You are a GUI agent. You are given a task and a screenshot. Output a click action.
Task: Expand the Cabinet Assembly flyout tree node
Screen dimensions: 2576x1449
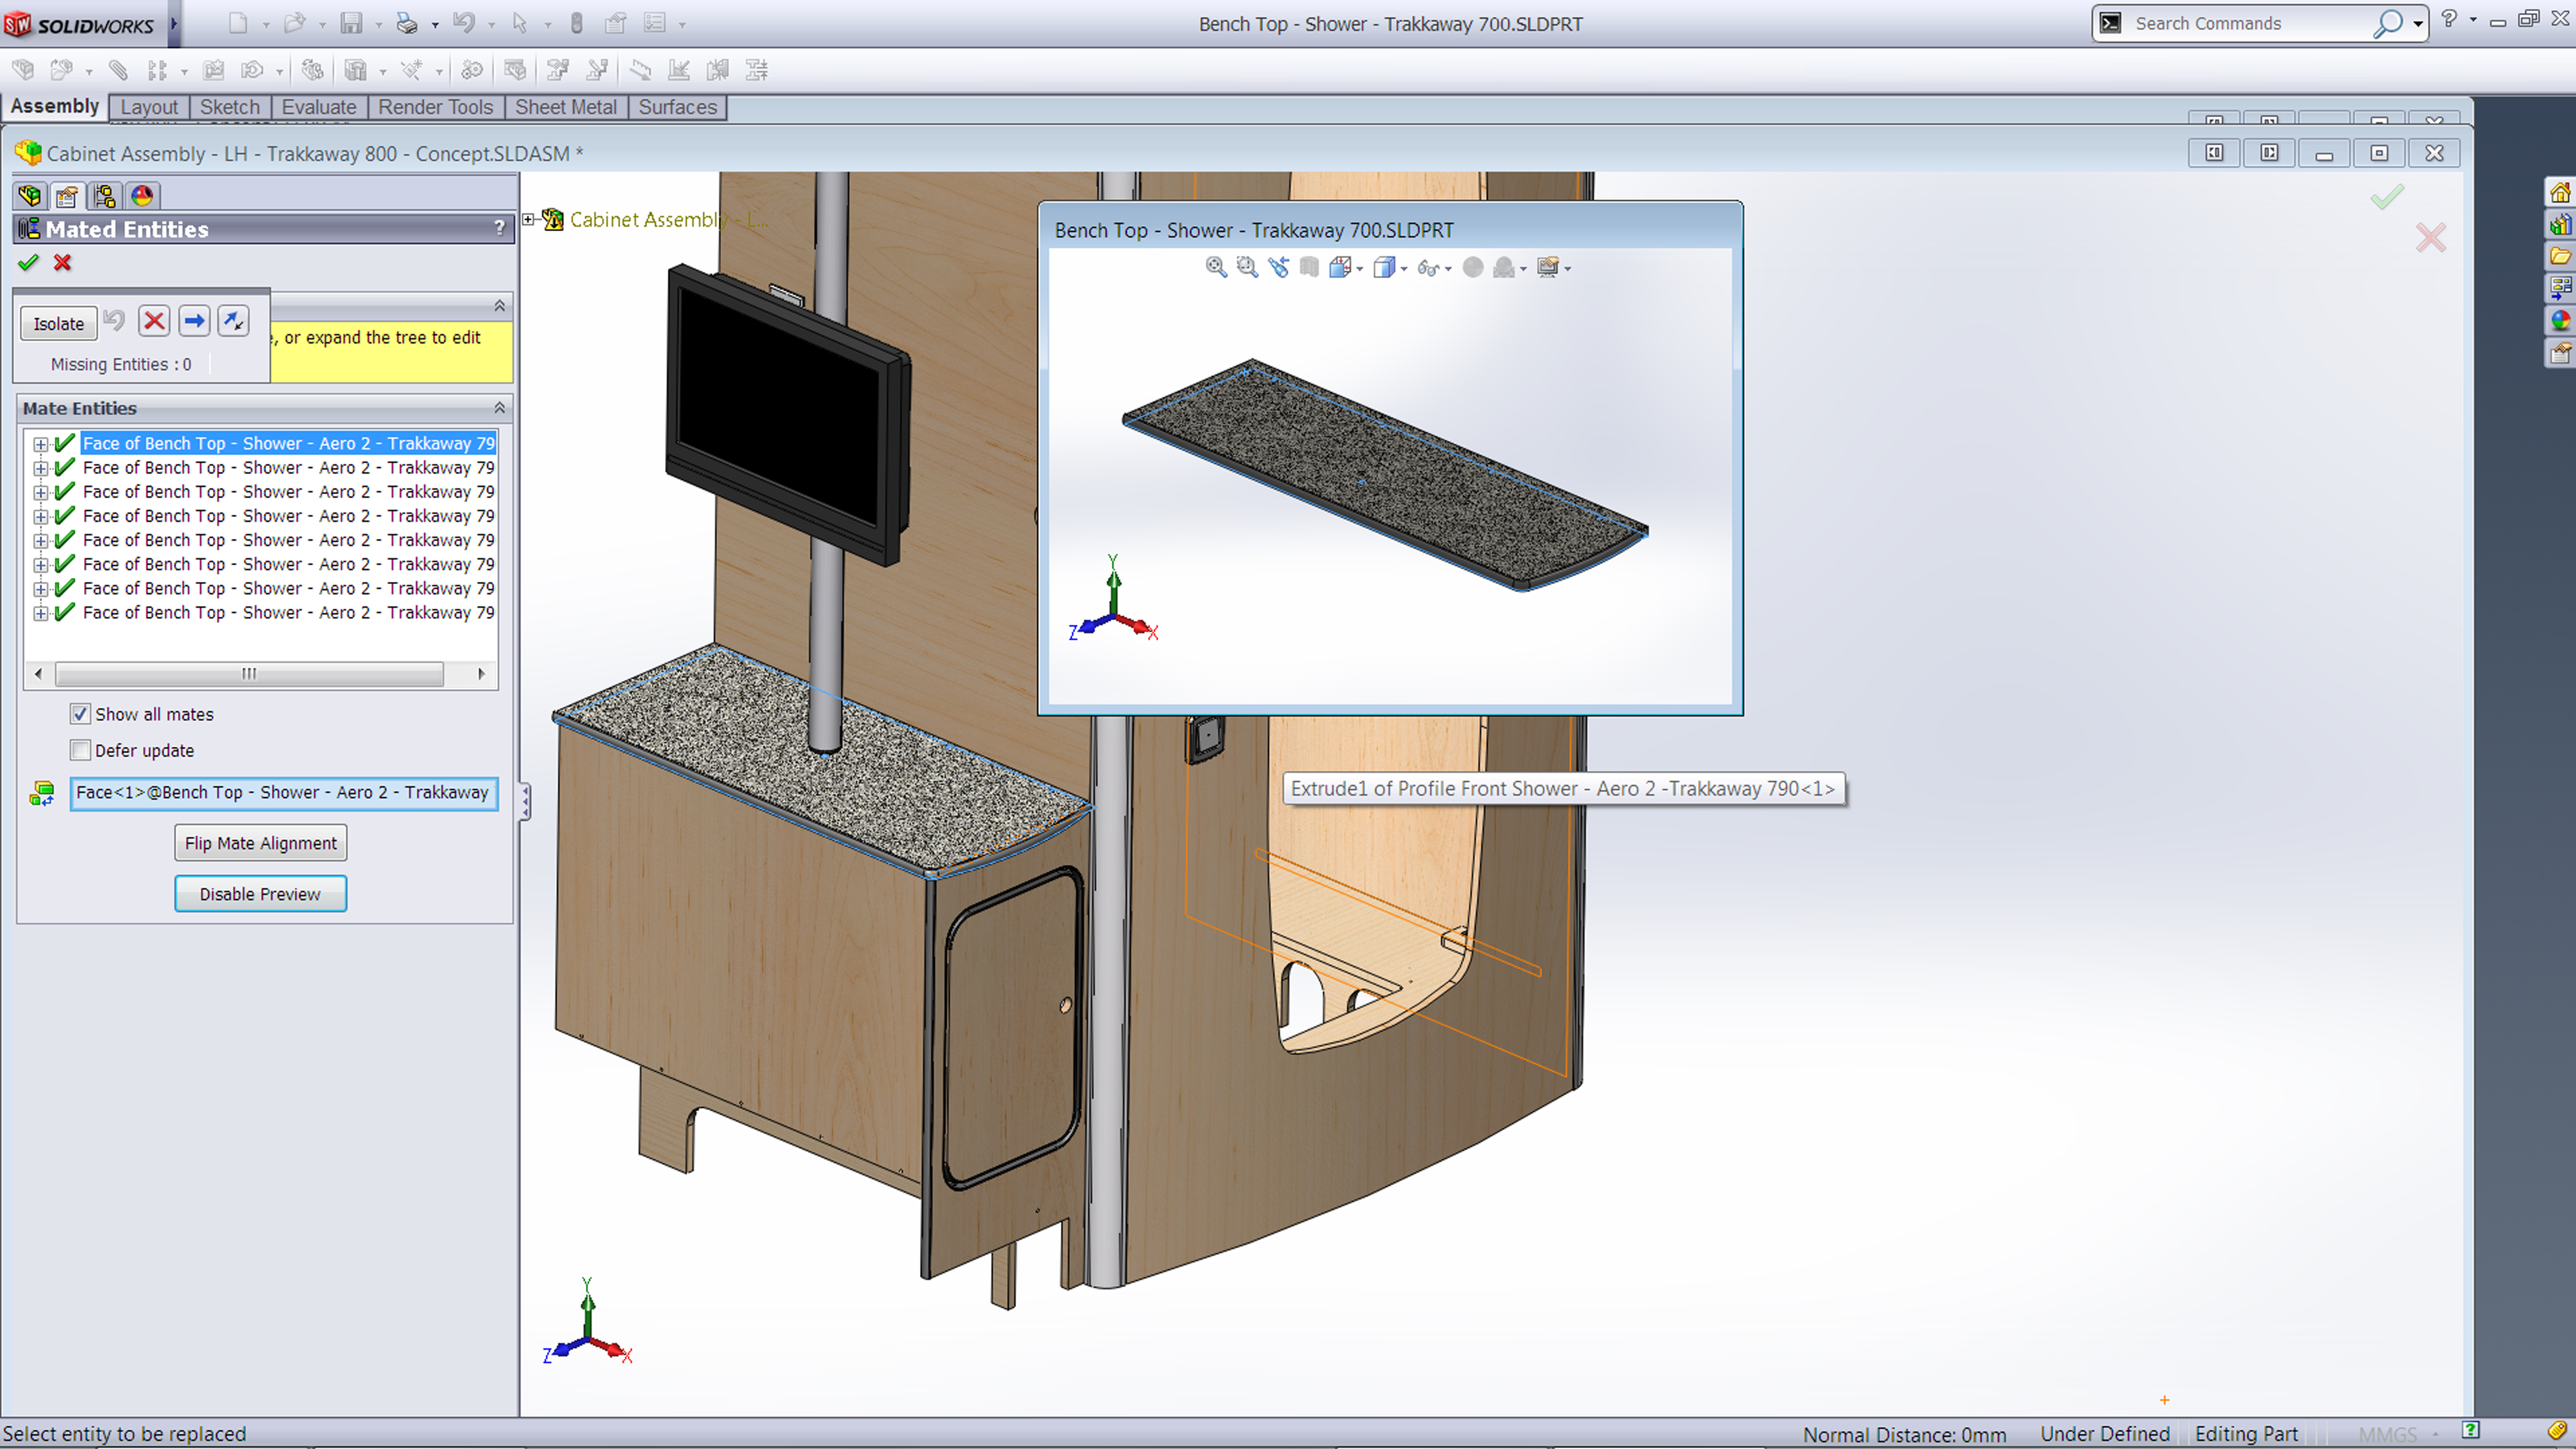click(x=528, y=219)
